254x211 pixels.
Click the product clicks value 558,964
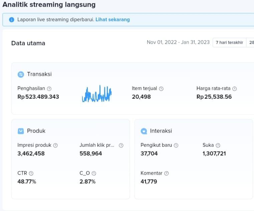pyautogui.click(x=91, y=154)
